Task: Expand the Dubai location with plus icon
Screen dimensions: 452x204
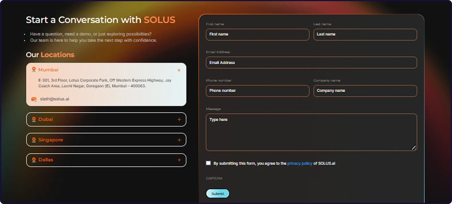Action: [179, 119]
